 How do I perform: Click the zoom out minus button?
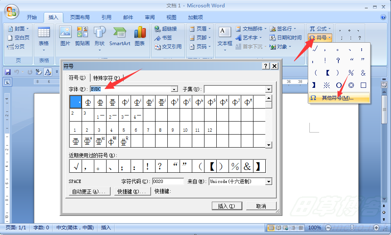point(329,227)
